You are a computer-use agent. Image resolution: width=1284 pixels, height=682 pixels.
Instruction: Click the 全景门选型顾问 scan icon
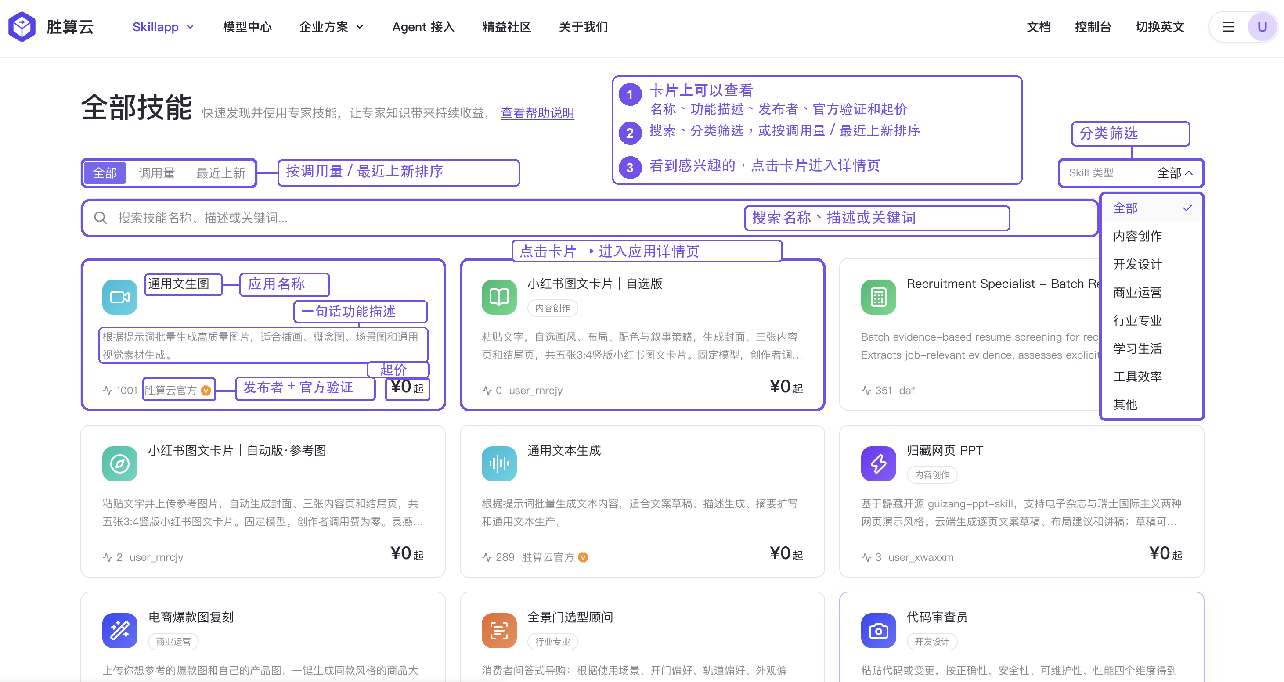(x=499, y=630)
